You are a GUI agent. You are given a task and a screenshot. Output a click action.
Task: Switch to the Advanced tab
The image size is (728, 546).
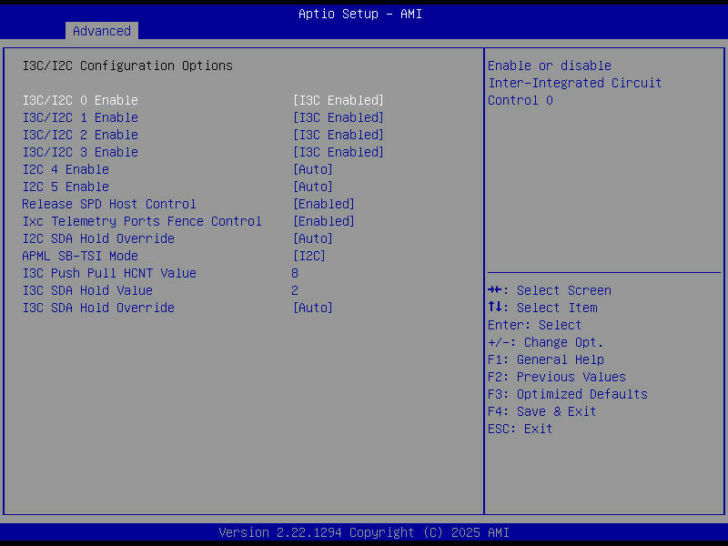[x=101, y=30]
